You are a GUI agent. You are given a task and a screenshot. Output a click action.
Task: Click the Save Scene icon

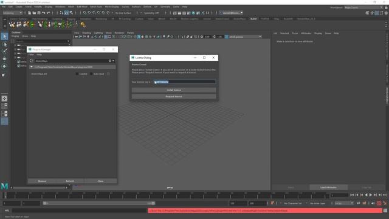point(39,13)
